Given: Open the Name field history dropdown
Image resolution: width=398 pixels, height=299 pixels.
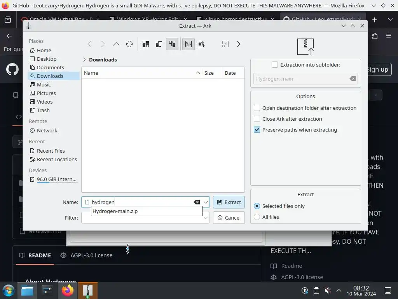Looking at the screenshot, I should tap(206, 202).
